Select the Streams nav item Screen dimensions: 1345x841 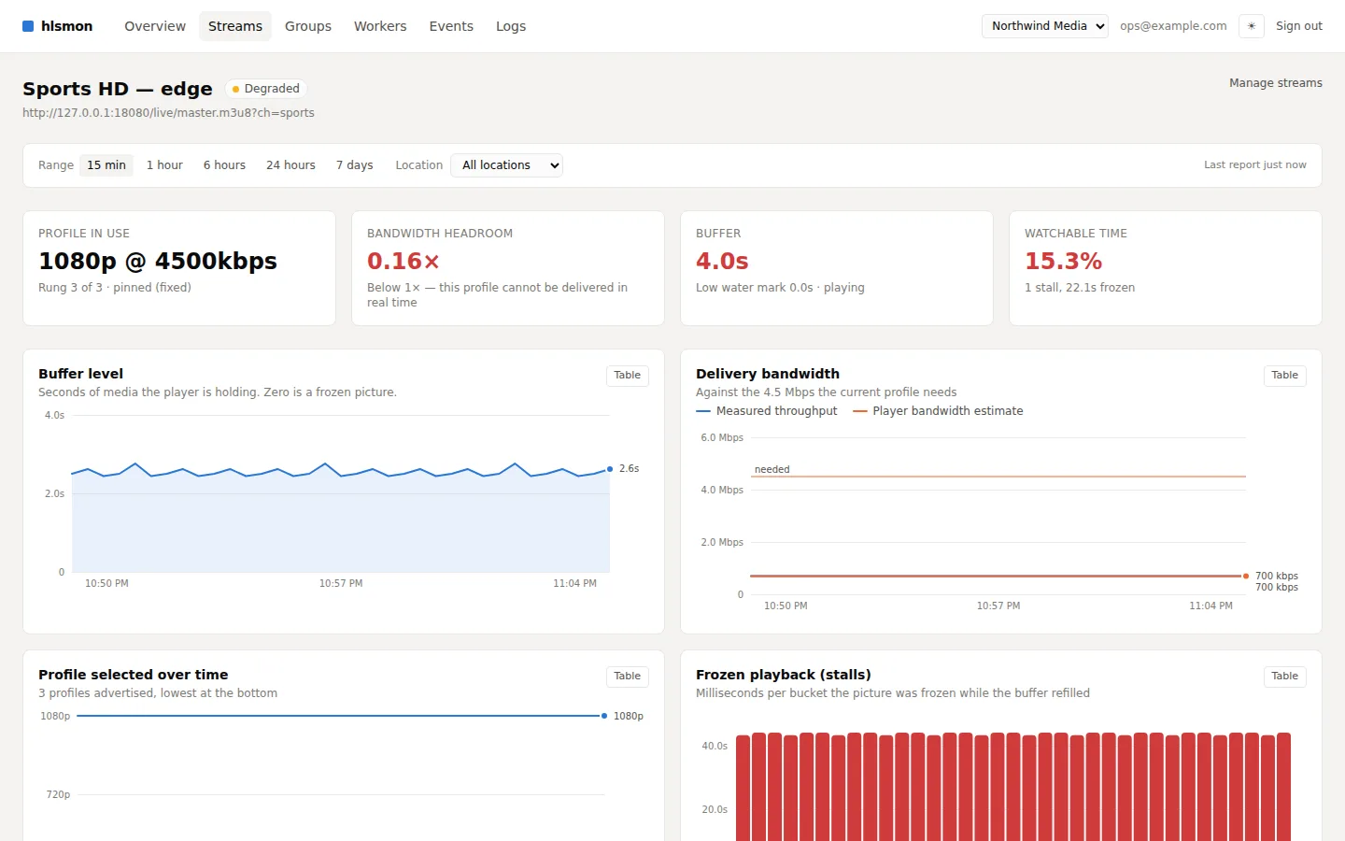[235, 26]
